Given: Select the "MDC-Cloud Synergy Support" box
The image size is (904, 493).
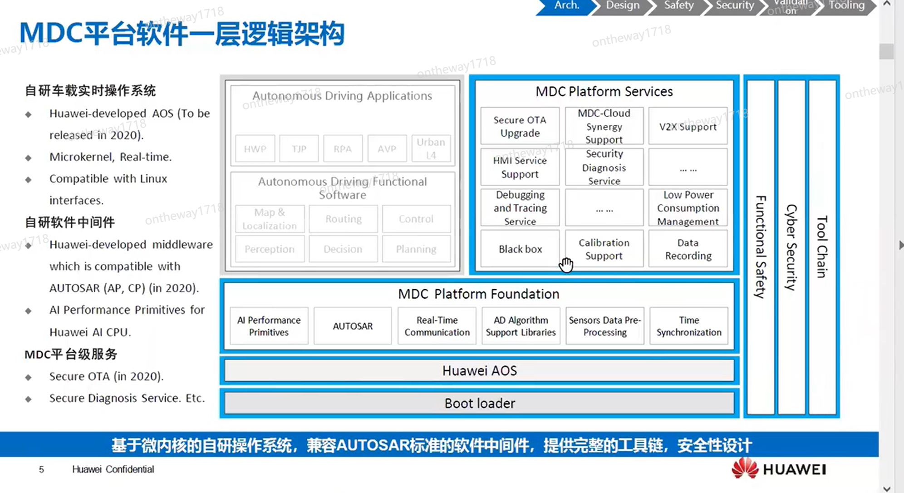Looking at the screenshot, I should 604,126.
